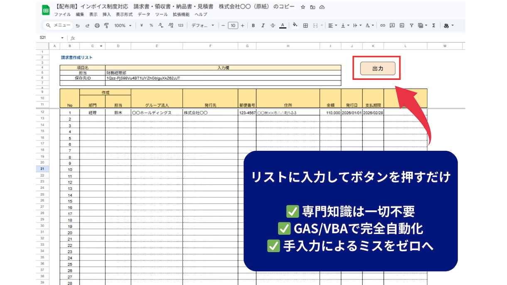Viewport: 507px width, 285px height.
Task: Increase font size with plus button
Action: [x=242, y=25]
